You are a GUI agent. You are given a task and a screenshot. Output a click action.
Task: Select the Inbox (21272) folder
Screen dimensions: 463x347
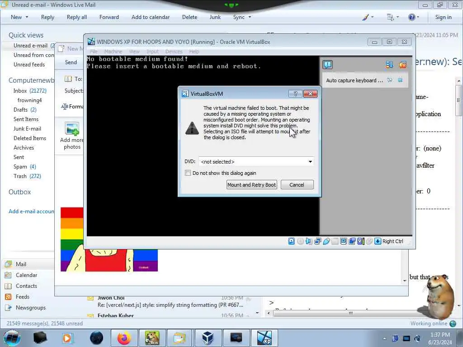(x=30, y=90)
